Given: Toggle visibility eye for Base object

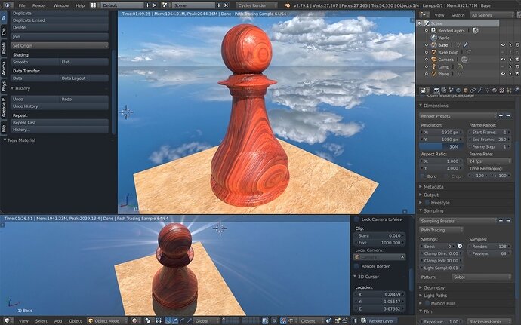Looking at the screenshot, I should [x=503, y=44].
